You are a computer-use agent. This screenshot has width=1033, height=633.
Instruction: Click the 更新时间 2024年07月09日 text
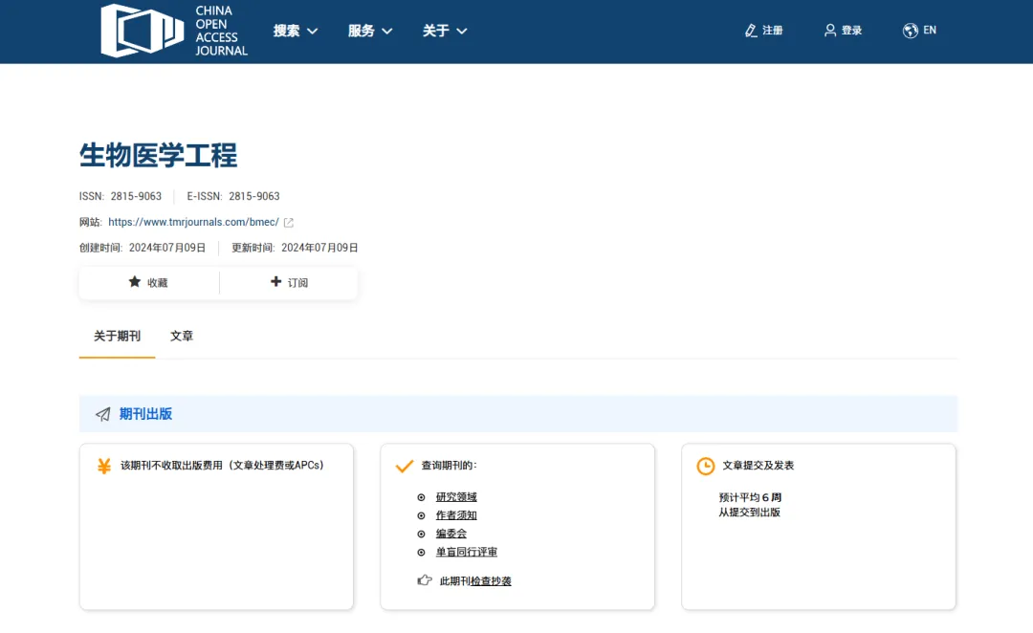(295, 249)
